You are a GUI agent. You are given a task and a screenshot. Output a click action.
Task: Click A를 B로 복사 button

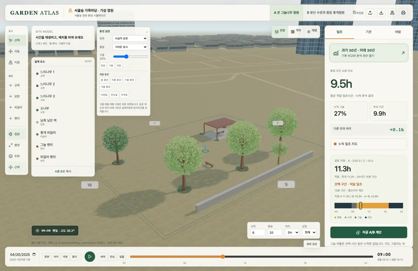tap(63, 171)
